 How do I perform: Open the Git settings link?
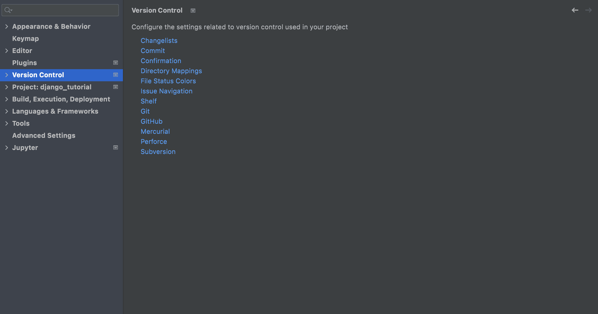tap(145, 111)
